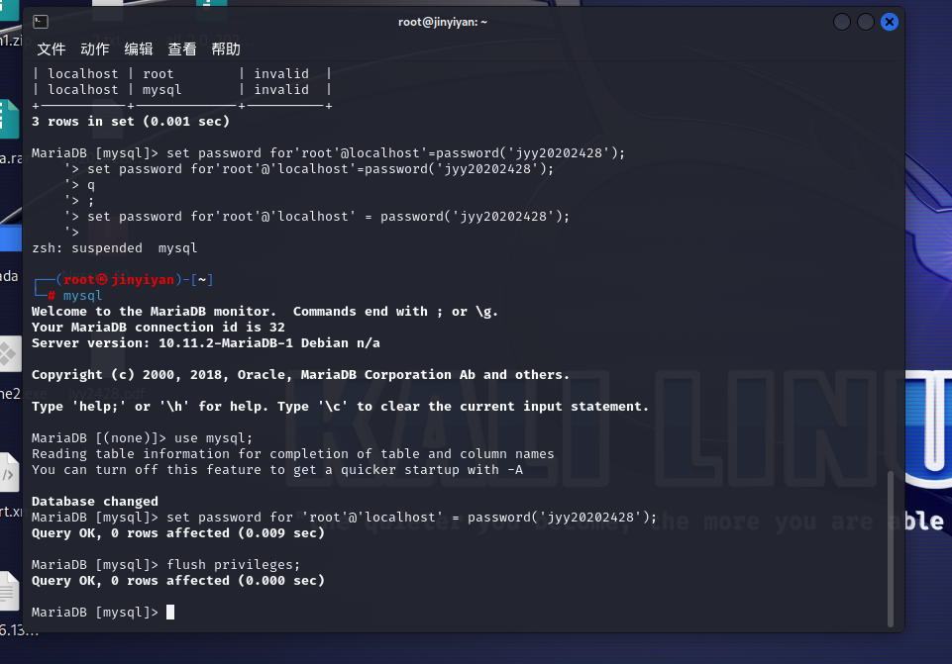Close the terminal window with the blue X
The height and width of the screenshot is (664, 952).
[890, 22]
